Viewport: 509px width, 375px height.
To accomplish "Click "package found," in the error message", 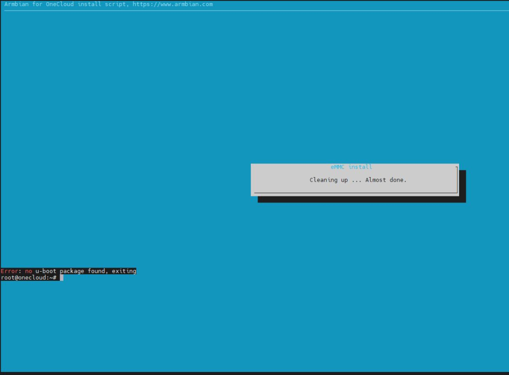I will click(82, 271).
